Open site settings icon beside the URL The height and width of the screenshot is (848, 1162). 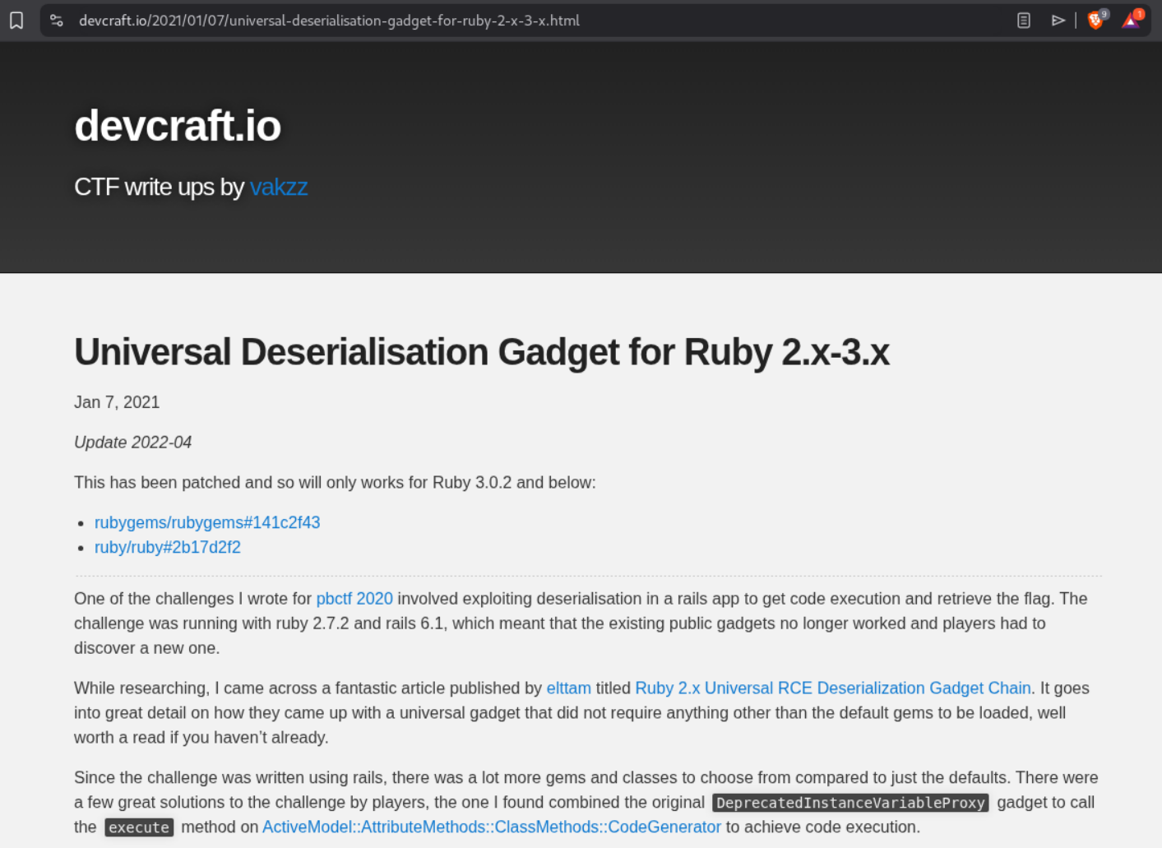click(57, 21)
